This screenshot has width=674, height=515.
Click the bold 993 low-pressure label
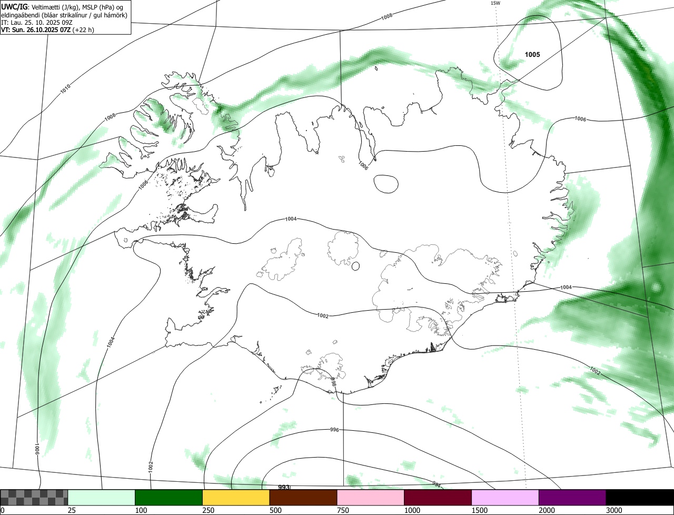coord(284,488)
